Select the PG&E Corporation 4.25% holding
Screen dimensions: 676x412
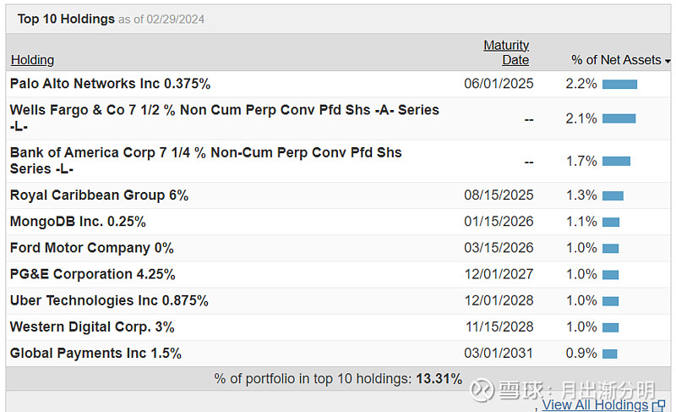pos(92,274)
